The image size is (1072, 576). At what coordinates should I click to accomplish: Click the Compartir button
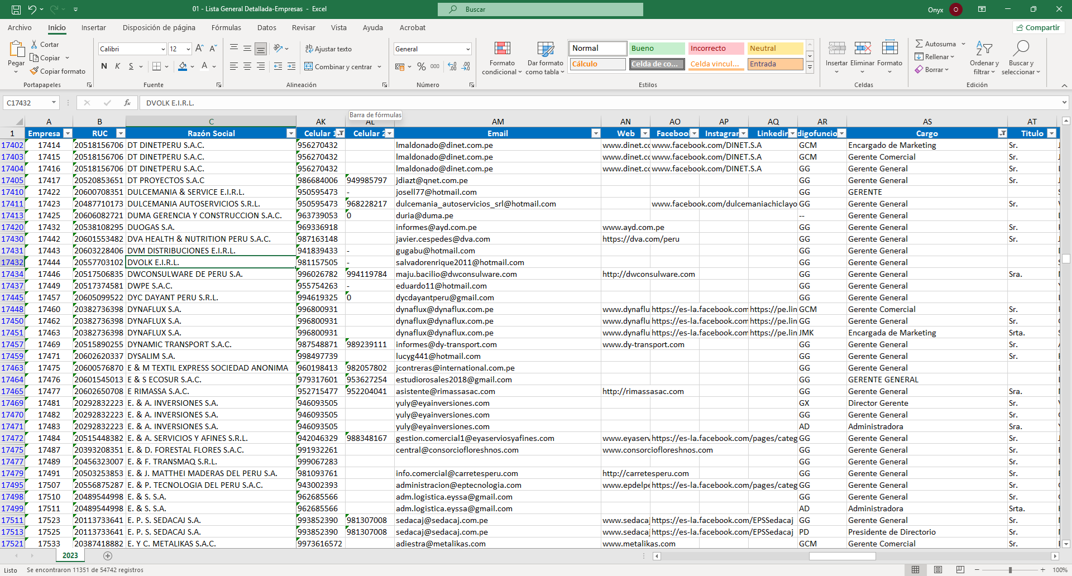click(1038, 27)
